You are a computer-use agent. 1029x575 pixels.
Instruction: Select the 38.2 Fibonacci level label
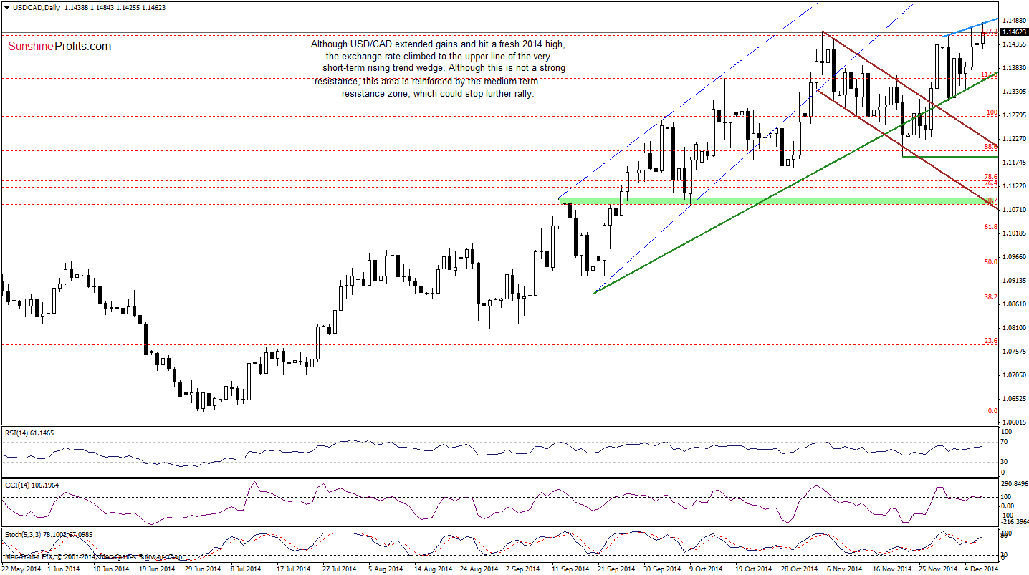[990, 297]
